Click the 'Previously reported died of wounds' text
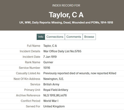Viewport: 124px width, 110px height. tap(66, 73)
